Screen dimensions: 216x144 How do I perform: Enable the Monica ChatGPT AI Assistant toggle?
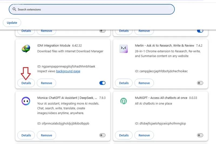point(102,135)
